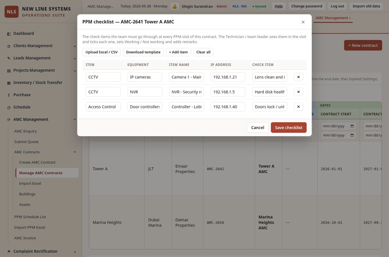Open Buildings in the sidebar

click(27, 194)
